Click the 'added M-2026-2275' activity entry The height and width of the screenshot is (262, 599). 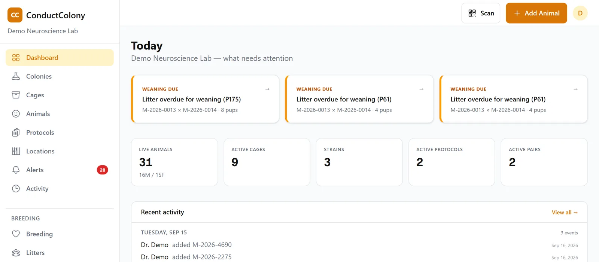[202, 257]
